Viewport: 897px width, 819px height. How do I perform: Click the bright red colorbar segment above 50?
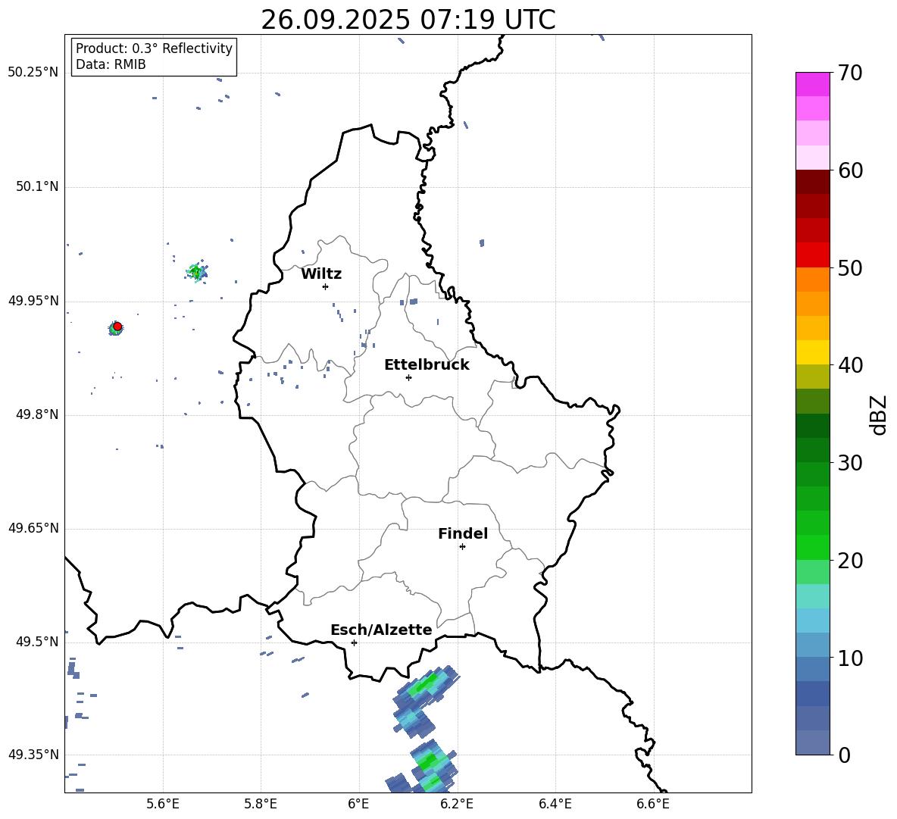coord(813,255)
